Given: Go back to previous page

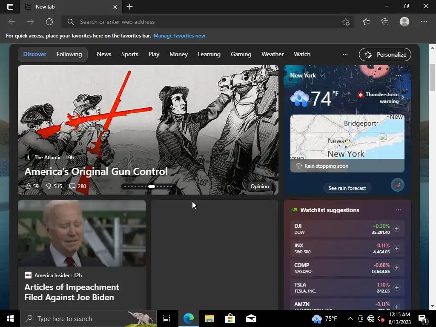Looking at the screenshot, I should [x=11, y=22].
